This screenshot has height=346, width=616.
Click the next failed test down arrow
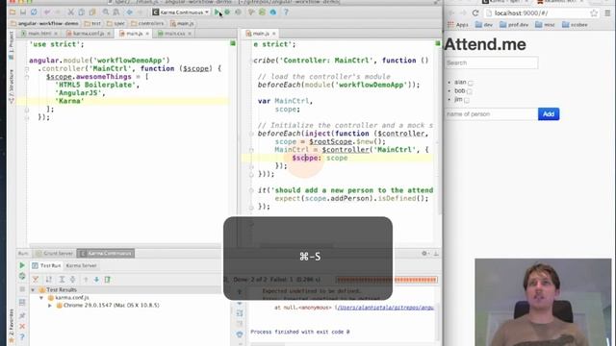click(96, 280)
